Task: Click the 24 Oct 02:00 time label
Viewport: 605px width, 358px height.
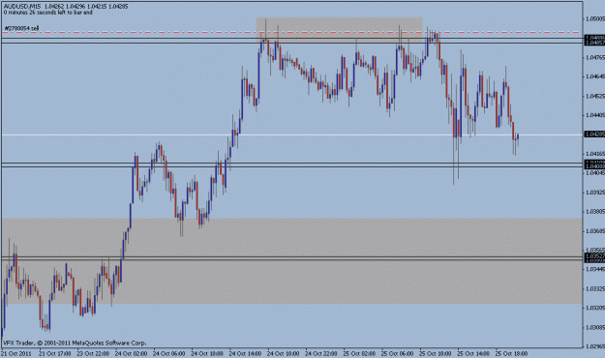Action: point(131,353)
